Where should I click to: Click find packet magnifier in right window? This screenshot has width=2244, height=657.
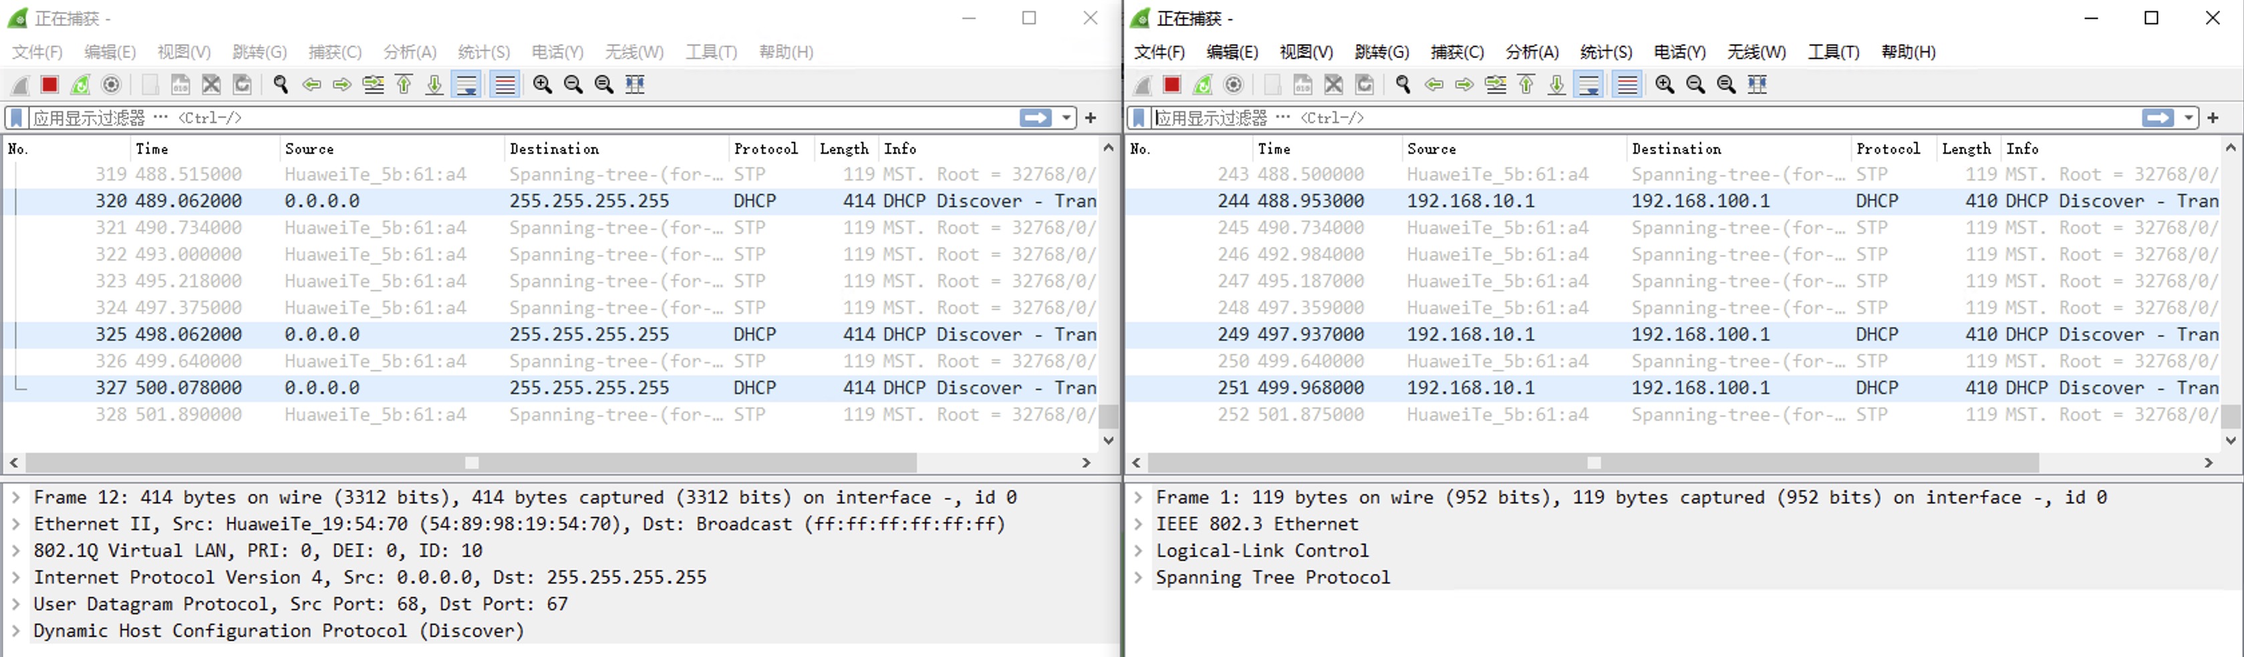pyautogui.click(x=1403, y=84)
